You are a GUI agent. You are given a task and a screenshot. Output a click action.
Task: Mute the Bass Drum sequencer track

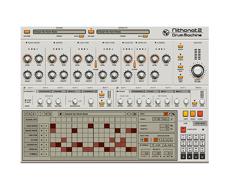tap(42, 126)
